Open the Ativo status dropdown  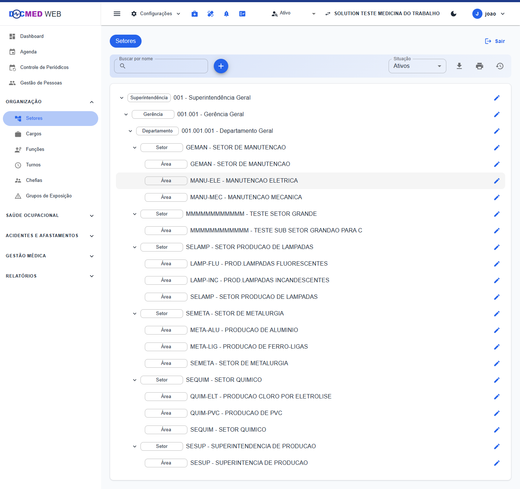[x=294, y=13]
